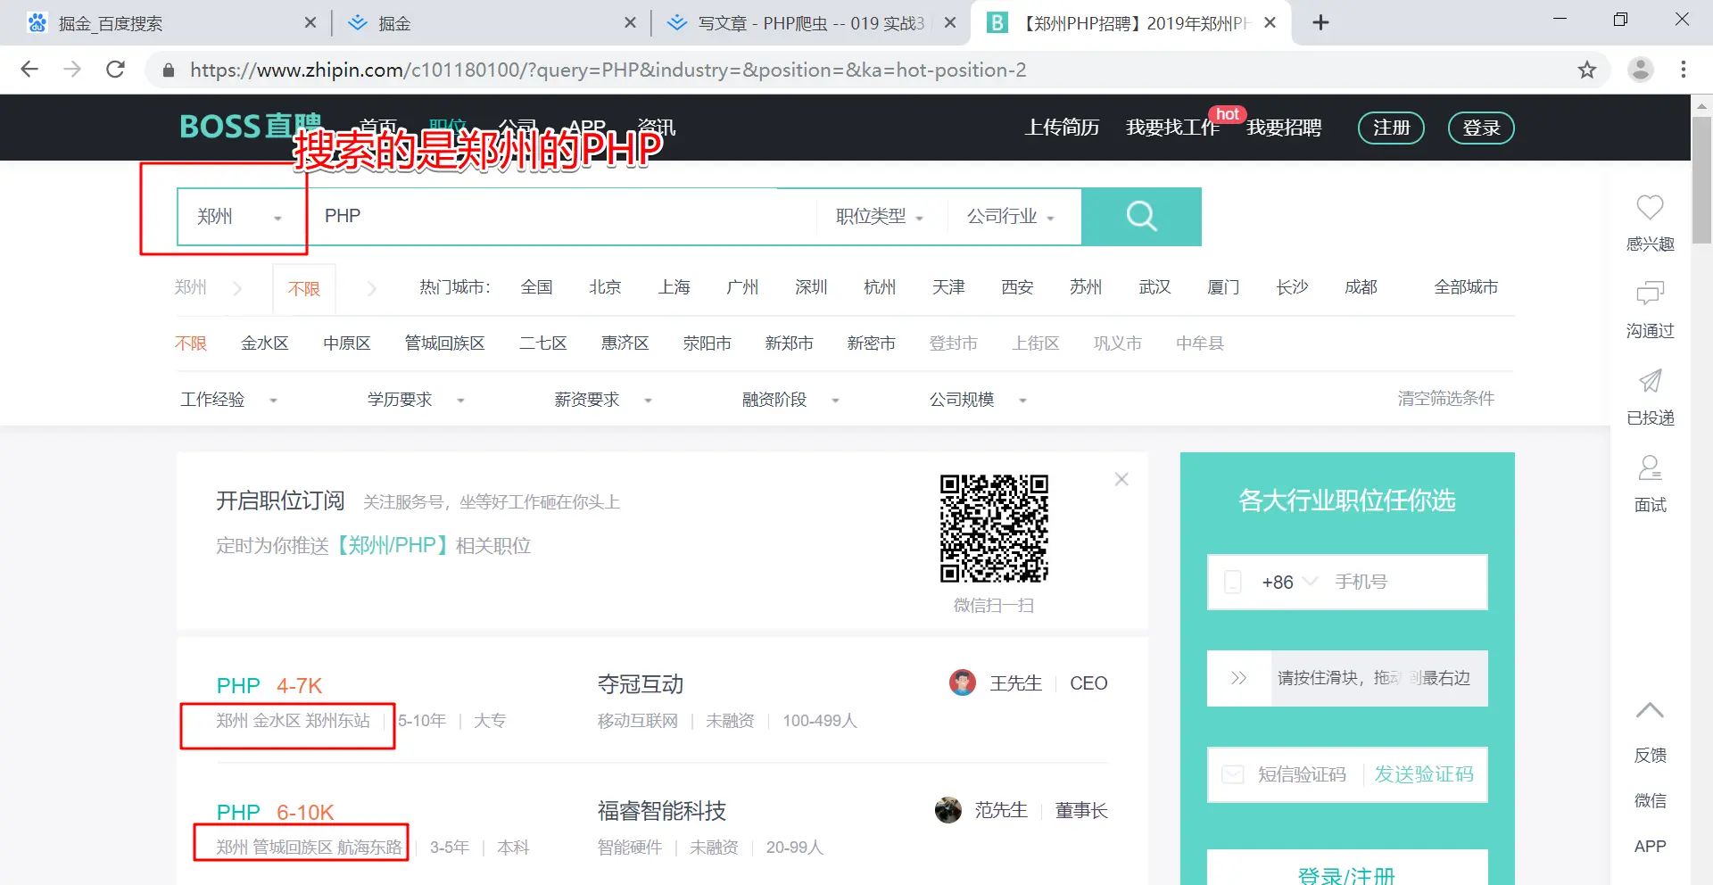Click the WeChat QR code image
This screenshot has width=1713, height=885.
(994, 528)
